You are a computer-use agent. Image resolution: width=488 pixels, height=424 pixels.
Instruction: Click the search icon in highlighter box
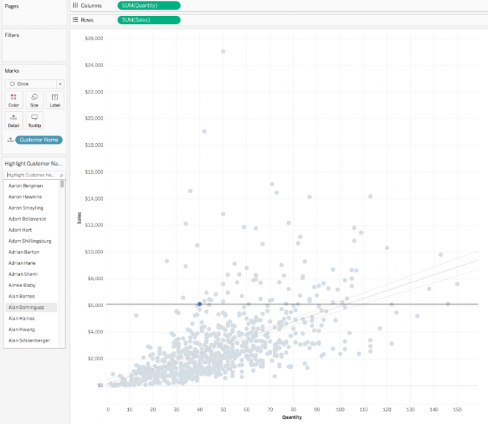tap(62, 175)
